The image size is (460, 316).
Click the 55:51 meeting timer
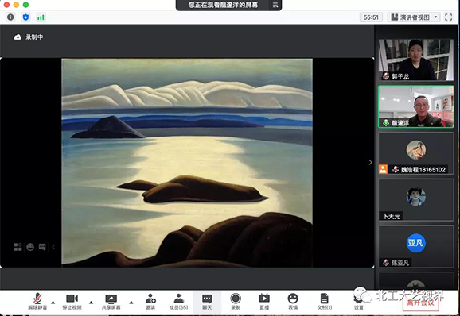[371, 17]
